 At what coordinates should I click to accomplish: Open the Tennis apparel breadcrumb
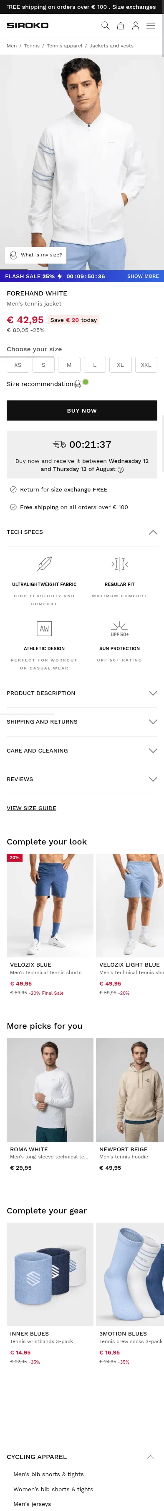pos(64,46)
